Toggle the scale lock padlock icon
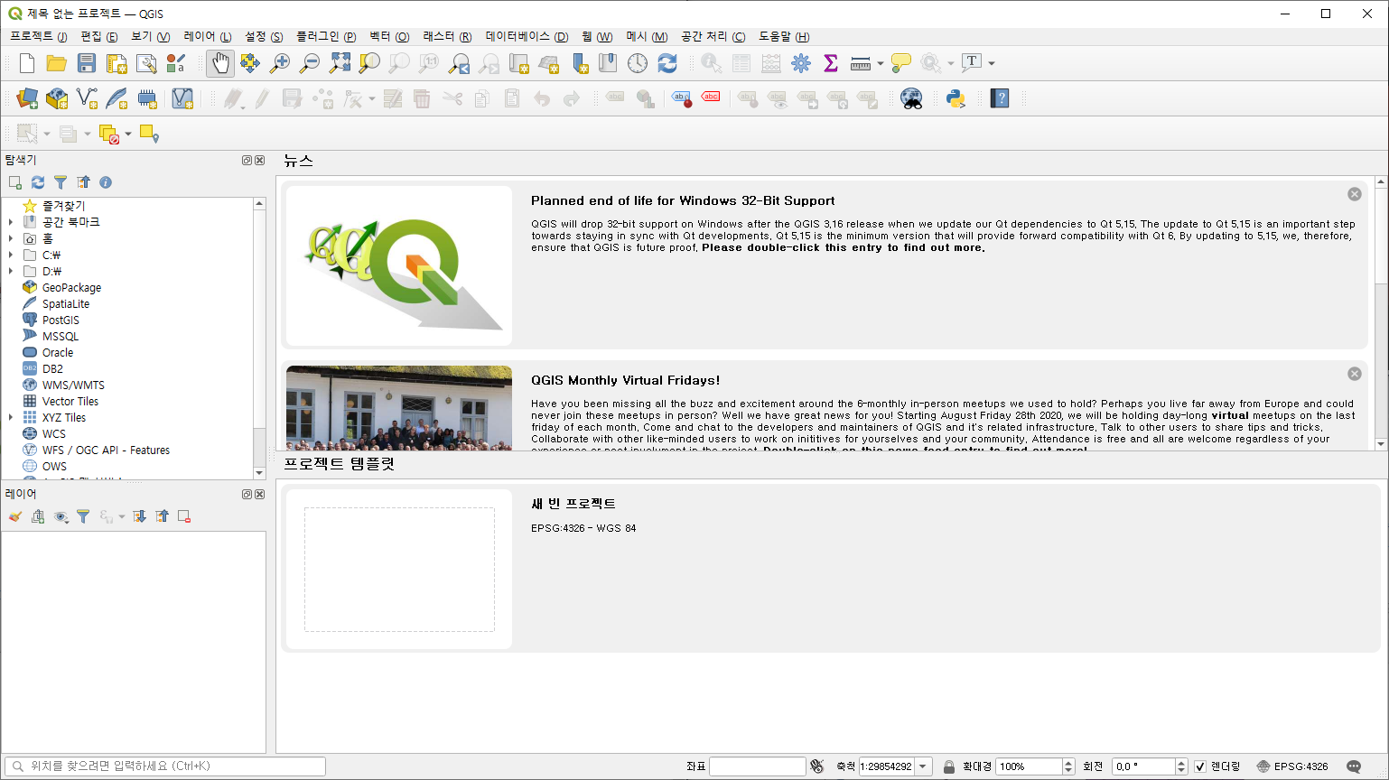Image resolution: width=1389 pixels, height=780 pixels. (x=948, y=766)
